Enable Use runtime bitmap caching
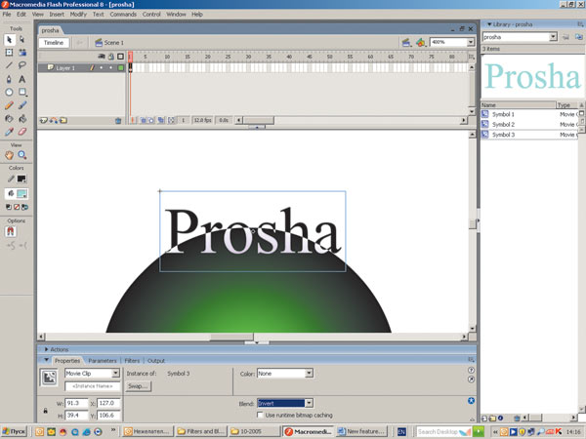 pos(261,415)
